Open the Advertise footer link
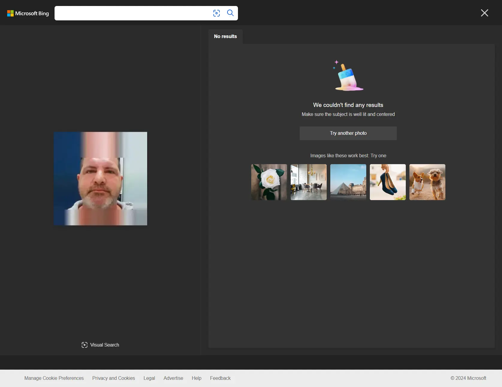 (173, 378)
